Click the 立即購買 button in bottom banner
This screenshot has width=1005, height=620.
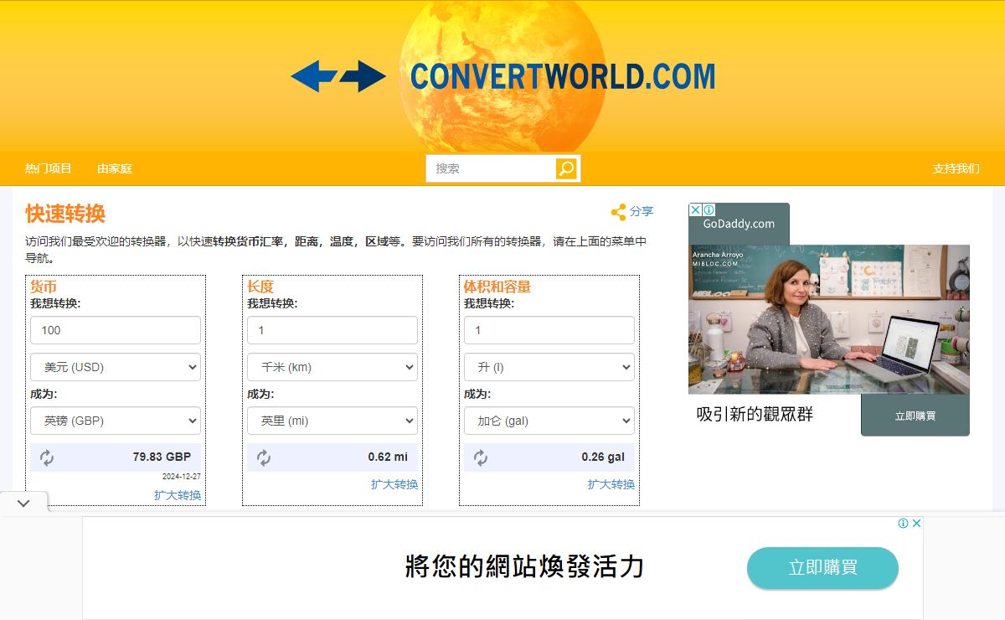coord(822,568)
